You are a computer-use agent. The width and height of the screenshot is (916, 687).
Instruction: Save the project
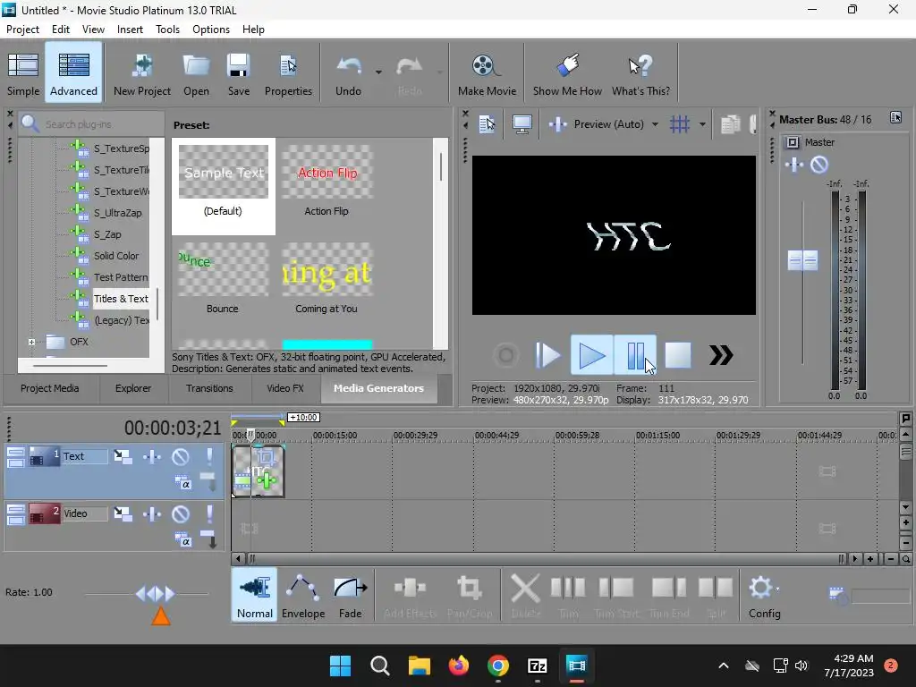[x=238, y=73]
